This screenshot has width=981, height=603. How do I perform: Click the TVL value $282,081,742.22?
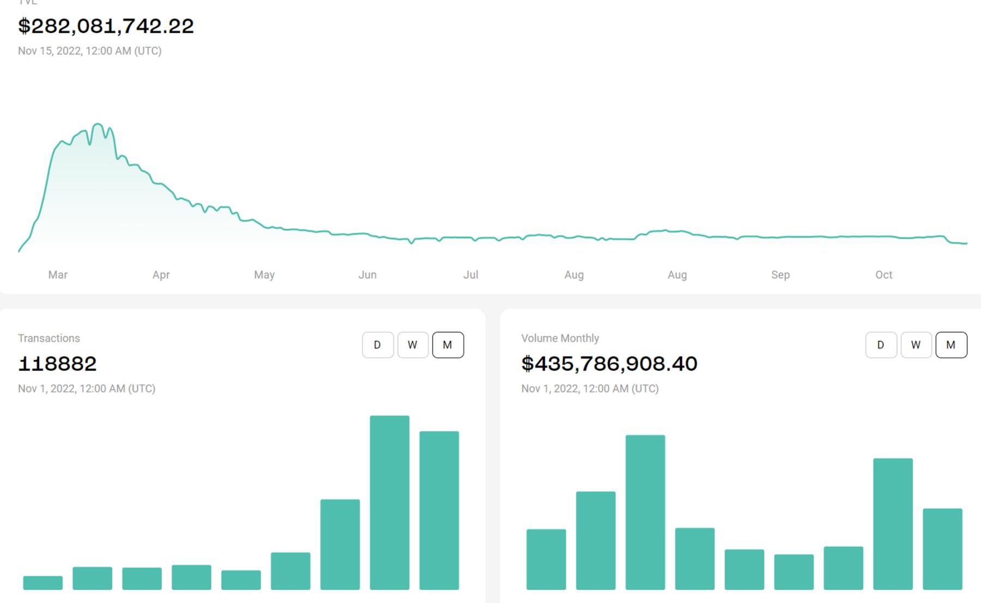(106, 26)
